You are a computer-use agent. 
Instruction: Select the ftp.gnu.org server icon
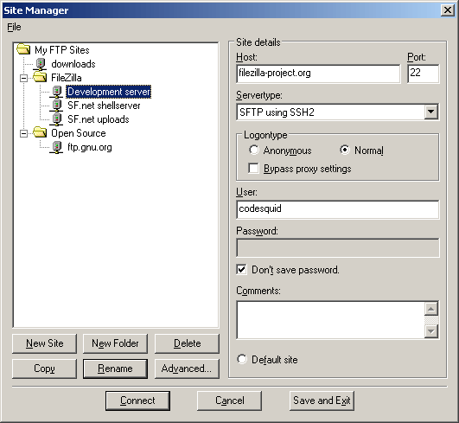(x=56, y=147)
